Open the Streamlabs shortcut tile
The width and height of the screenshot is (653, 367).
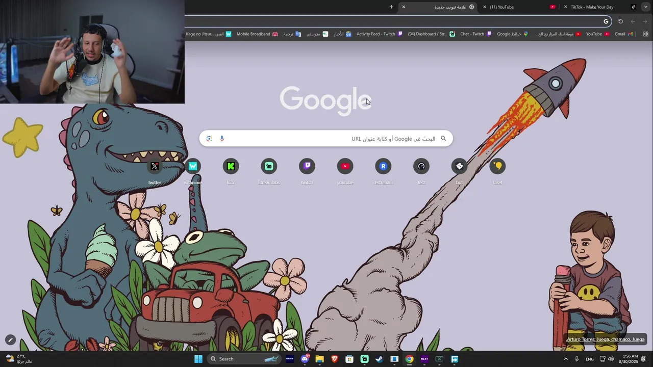(269, 171)
